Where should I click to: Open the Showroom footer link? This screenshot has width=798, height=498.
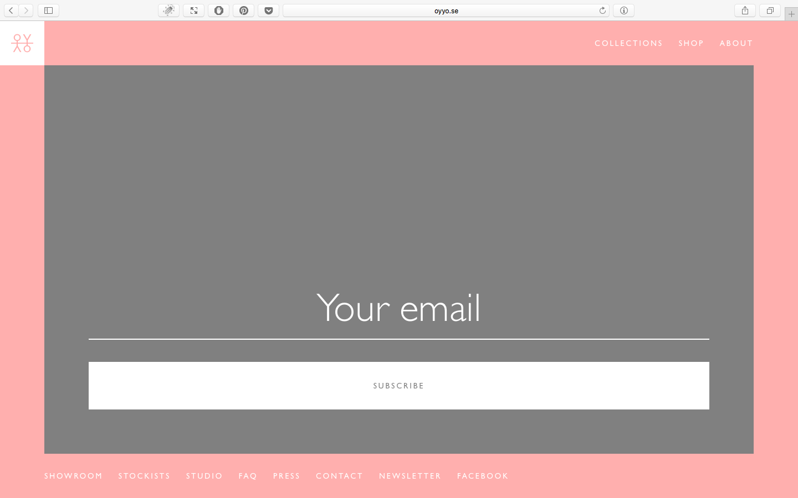(x=73, y=476)
